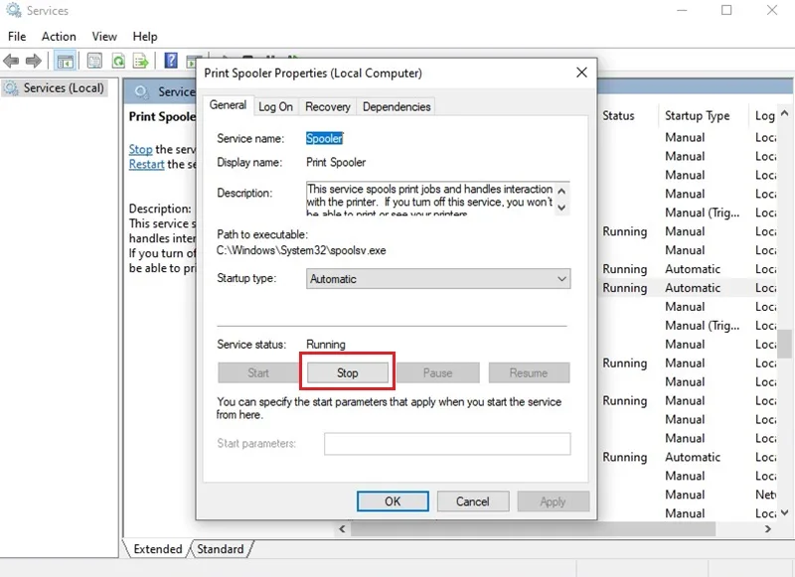The image size is (795, 577).
Task: Expand the Startup type dropdown
Action: tap(438, 279)
